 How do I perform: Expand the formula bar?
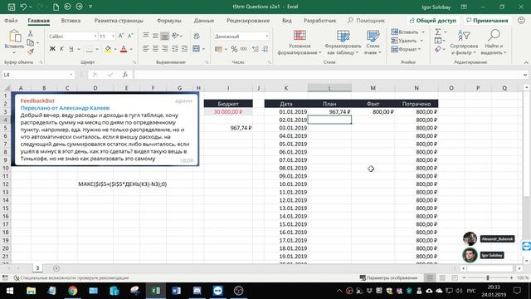coord(525,75)
